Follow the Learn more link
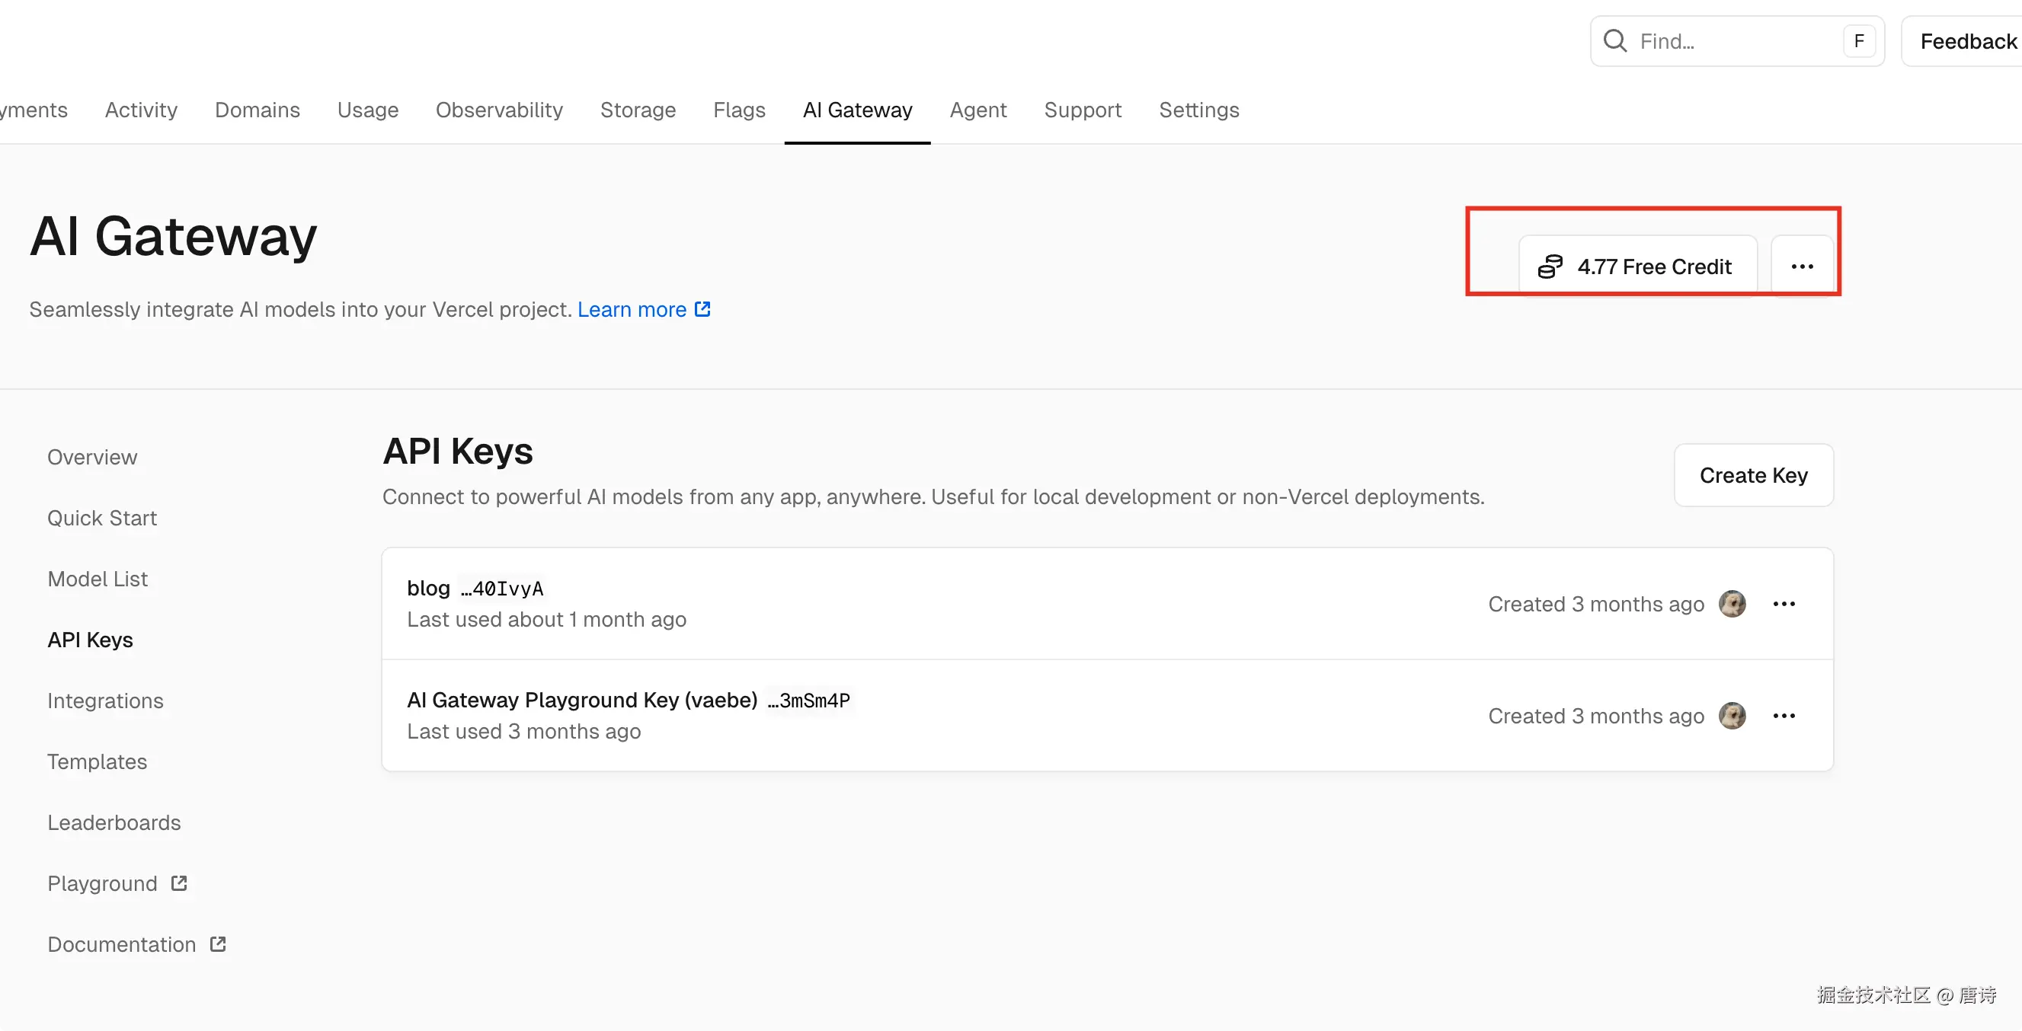Screen dimensions: 2022x1031 pos(632,309)
